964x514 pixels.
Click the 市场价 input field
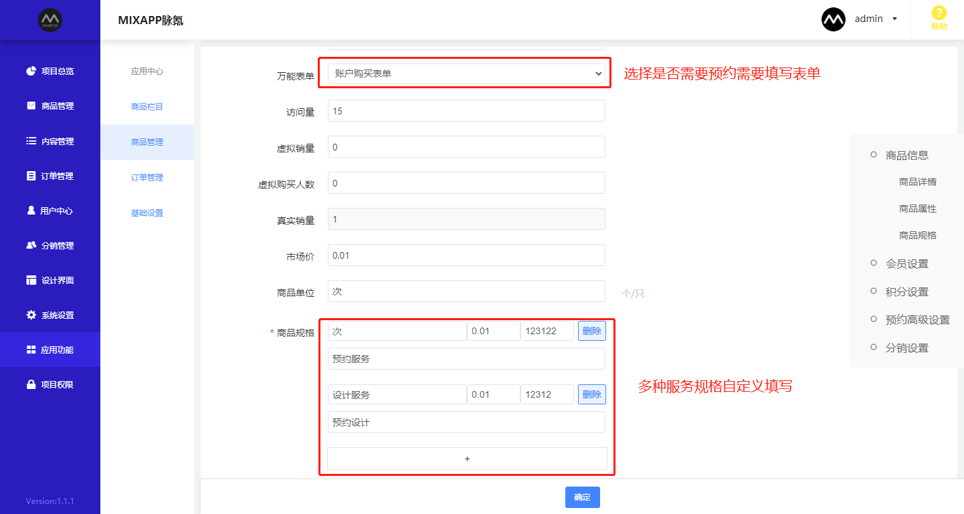coord(466,255)
